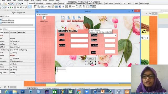Screen dimensions: 168x94
Task: Toggle the Cancel property checkbox
Action: pos(11,53)
